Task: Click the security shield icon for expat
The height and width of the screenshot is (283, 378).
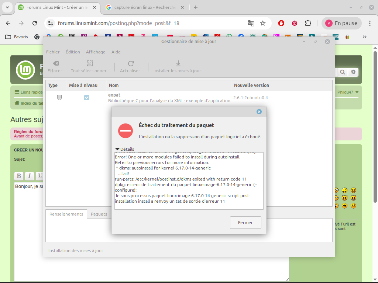Action: [x=59, y=97]
